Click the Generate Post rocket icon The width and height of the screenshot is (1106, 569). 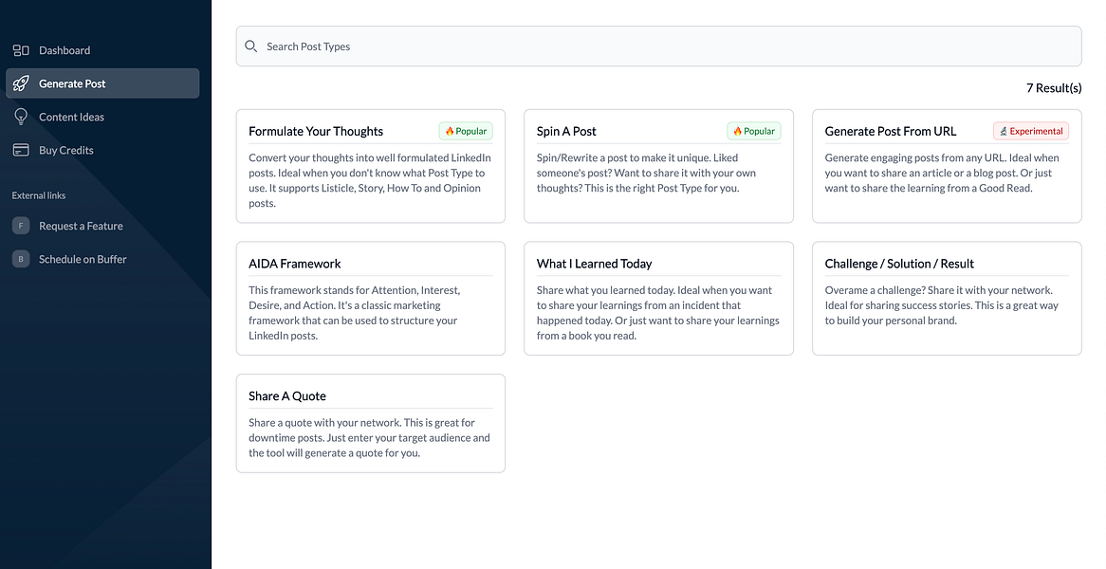click(x=21, y=83)
